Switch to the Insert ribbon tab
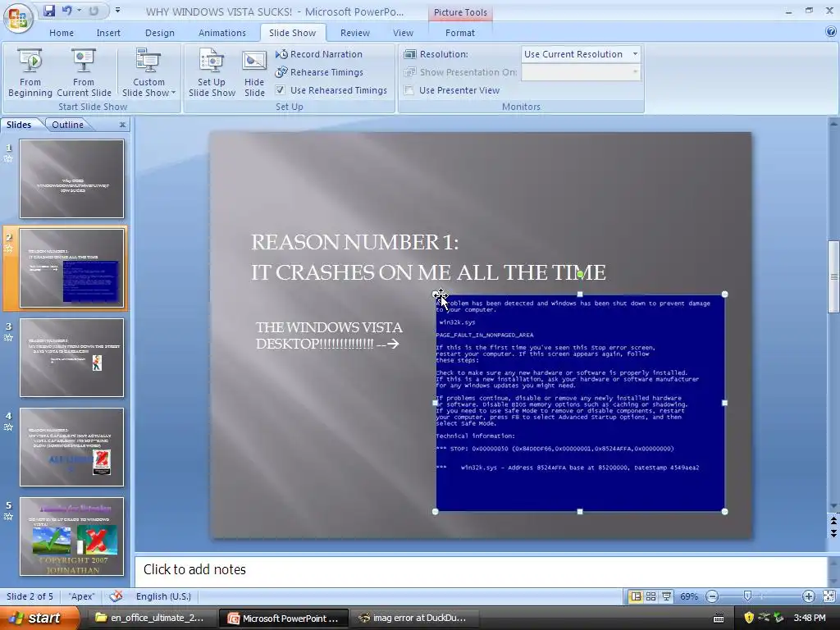The width and height of the screenshot is (840, 630). click(108, 33)
